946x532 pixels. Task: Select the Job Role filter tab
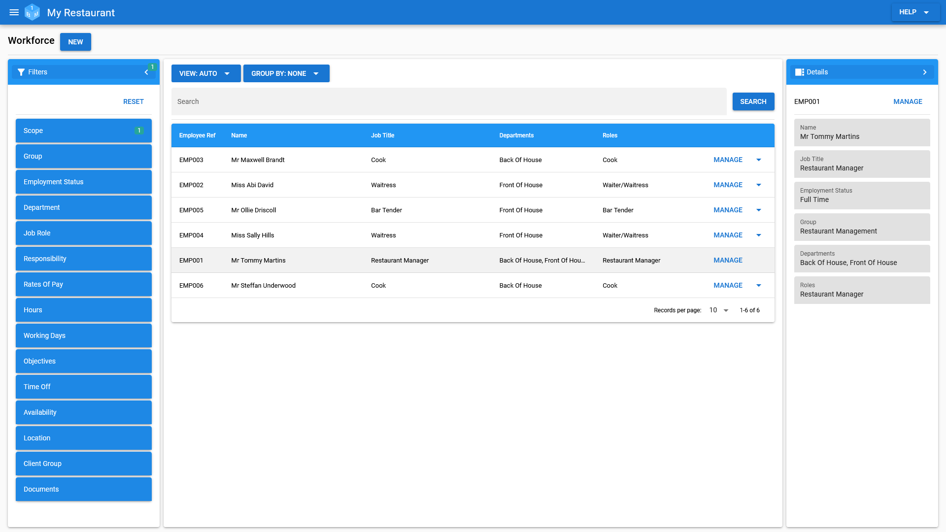click(x=83, y=233)
